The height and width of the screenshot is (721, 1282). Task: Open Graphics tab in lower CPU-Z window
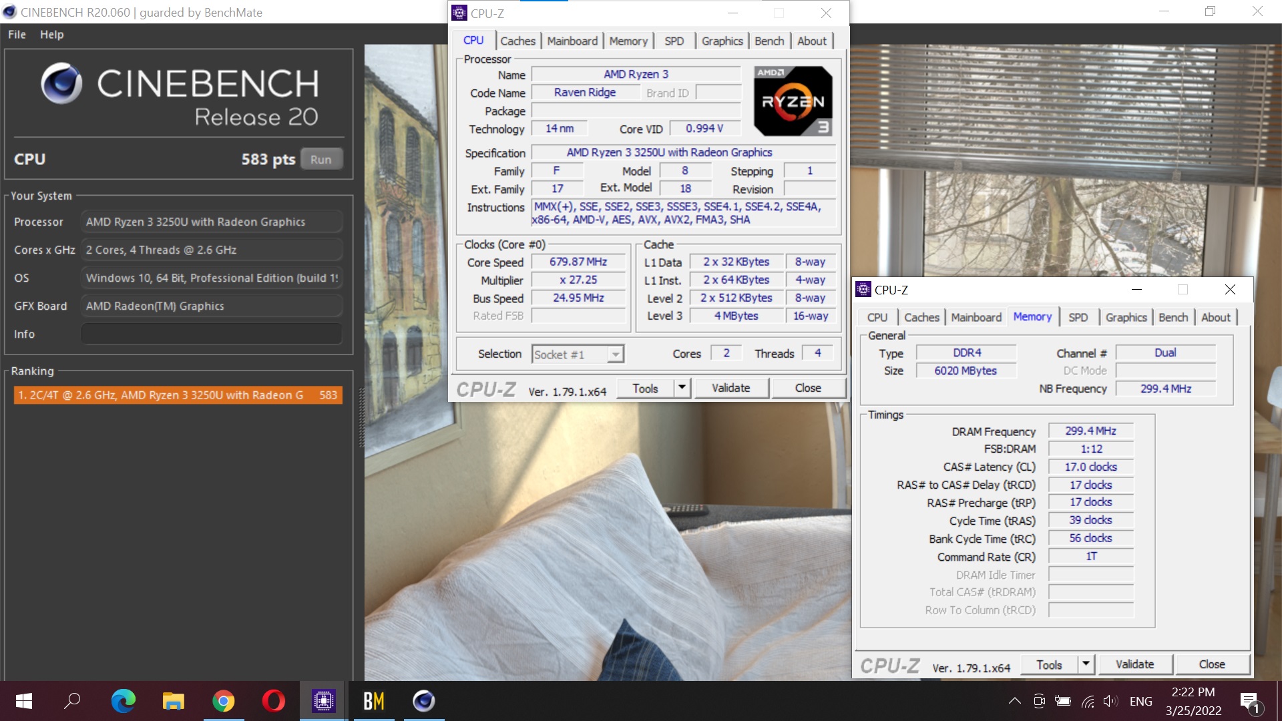1126,317
